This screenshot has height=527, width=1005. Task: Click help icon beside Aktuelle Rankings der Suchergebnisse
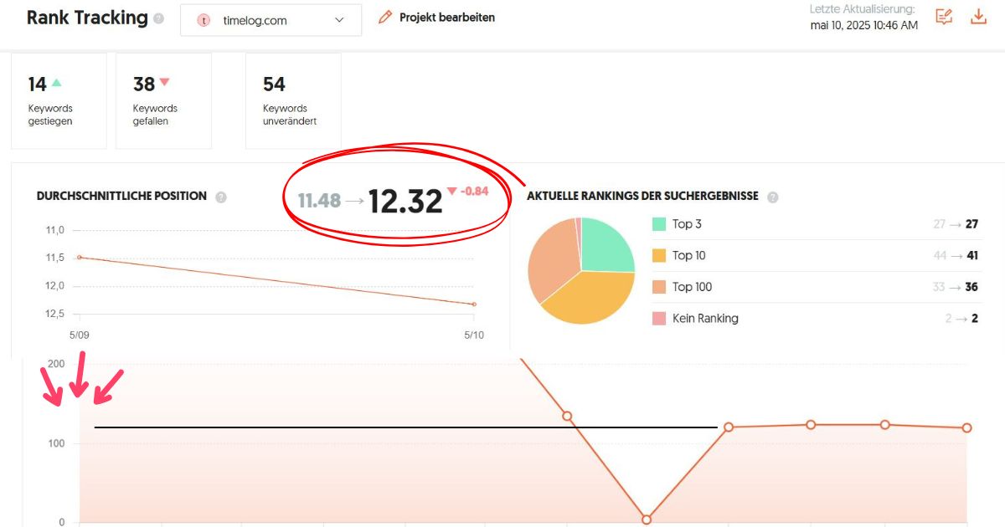click(772, 197)
